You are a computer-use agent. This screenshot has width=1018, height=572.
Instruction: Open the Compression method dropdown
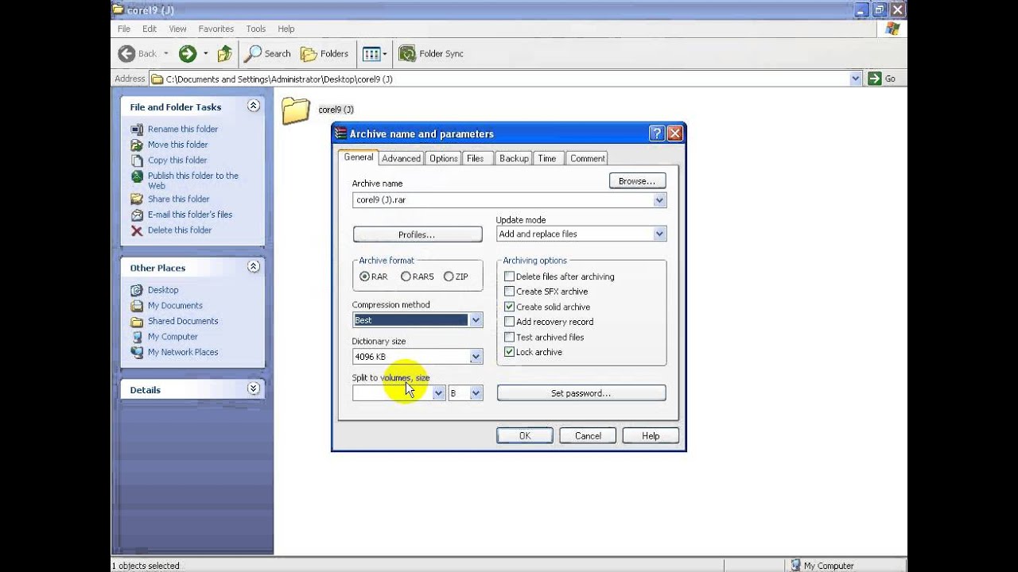click(x=476, y=320)
